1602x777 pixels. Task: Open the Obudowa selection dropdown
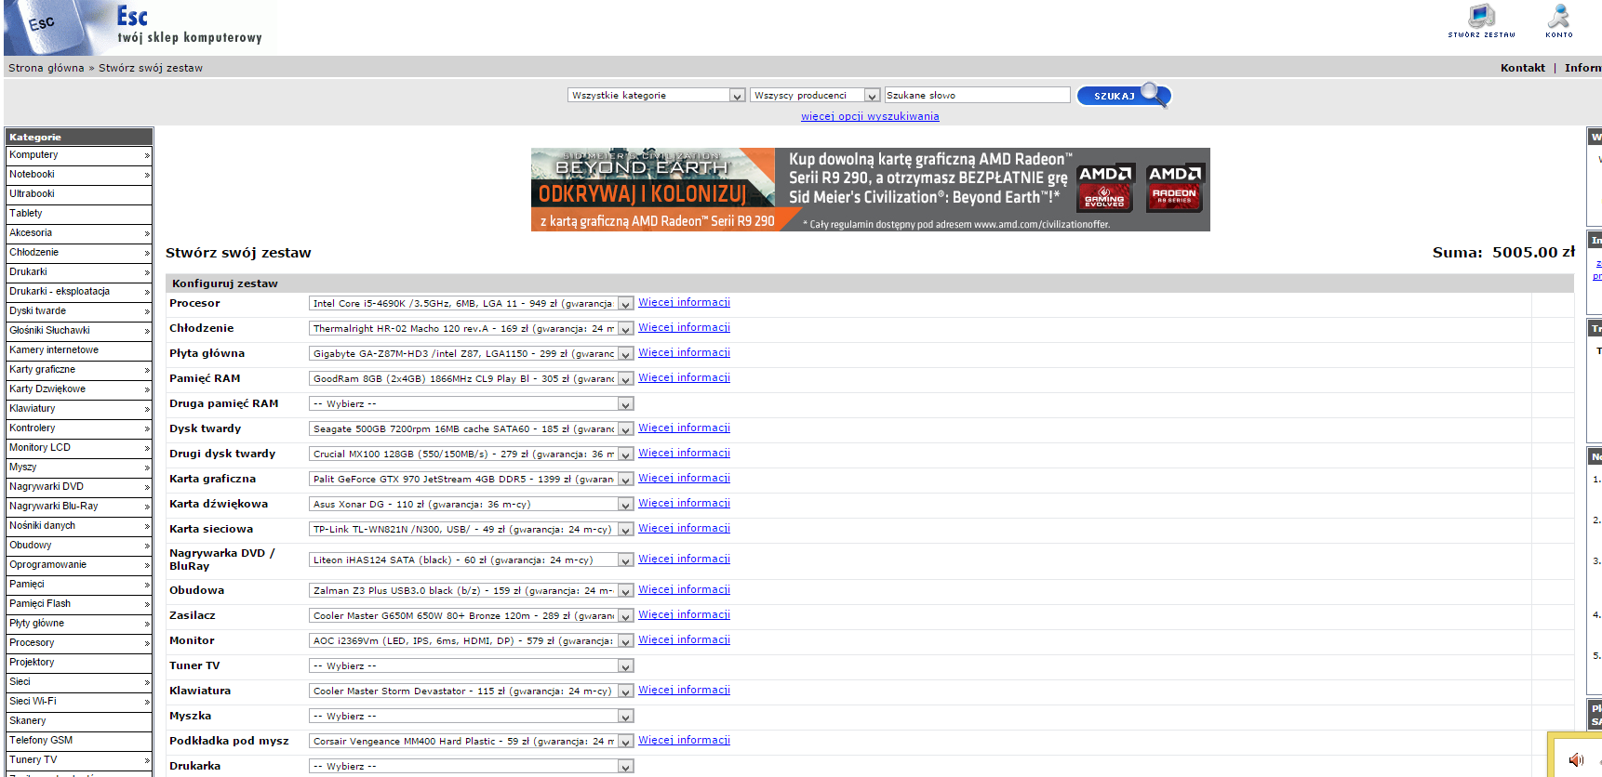[471, 590]
